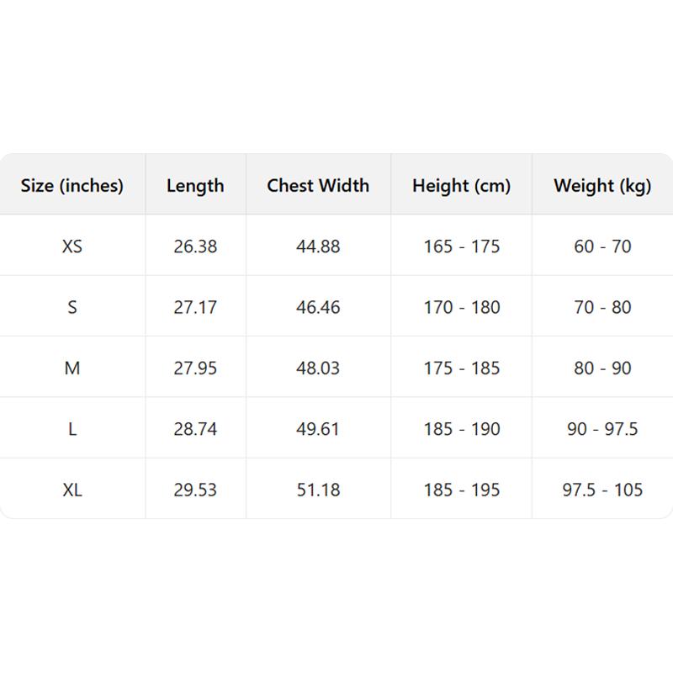The width and height of the screenshot is (673, 673).
Task: Click the 26.38 length value
Action: [195, 246]
